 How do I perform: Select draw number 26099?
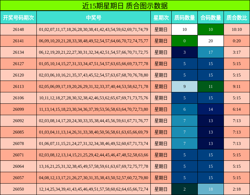point(18,109)
